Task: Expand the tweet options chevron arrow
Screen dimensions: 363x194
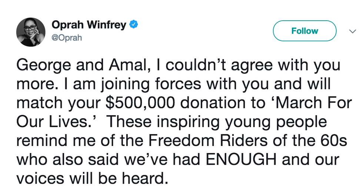Action: tap(352, 31)
